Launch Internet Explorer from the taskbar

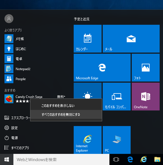(x=144, y=160)
